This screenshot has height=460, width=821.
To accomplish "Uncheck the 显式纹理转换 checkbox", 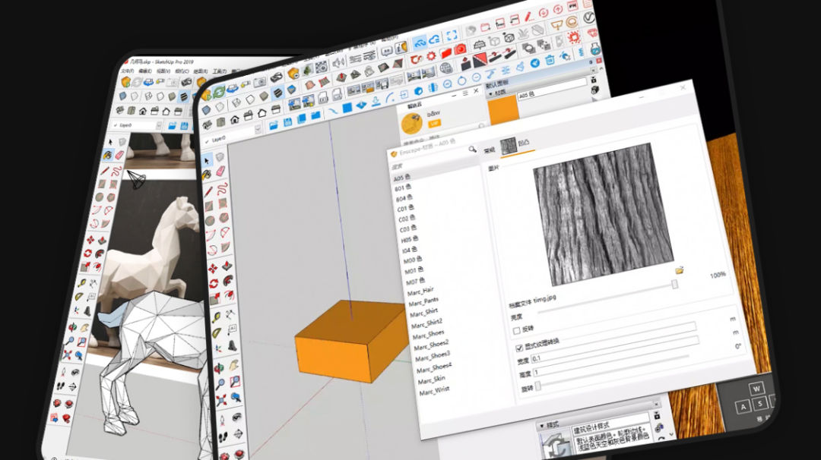I will (519, 348).
